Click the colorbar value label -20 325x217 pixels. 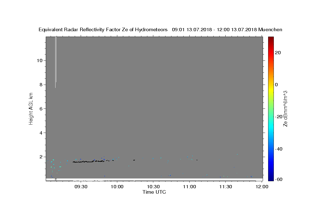(x=279, y=117)
